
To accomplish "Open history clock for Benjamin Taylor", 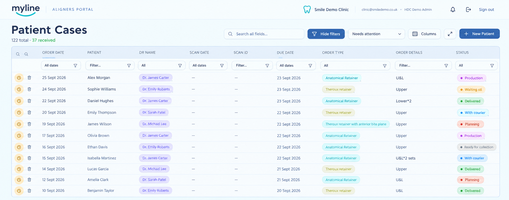I will coord(19,191).
